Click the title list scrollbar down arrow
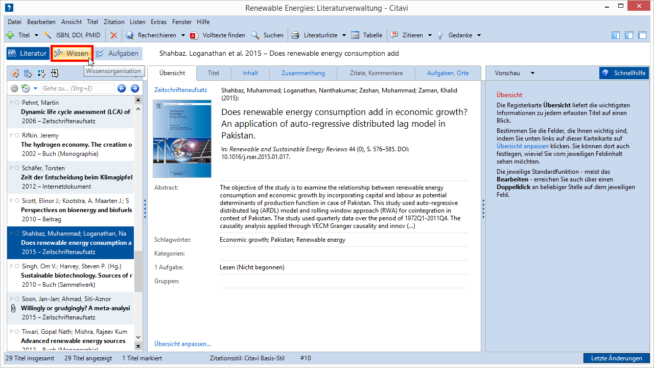Image resolution: width=654 pixels, height=368 pixels. click(138, 337)
